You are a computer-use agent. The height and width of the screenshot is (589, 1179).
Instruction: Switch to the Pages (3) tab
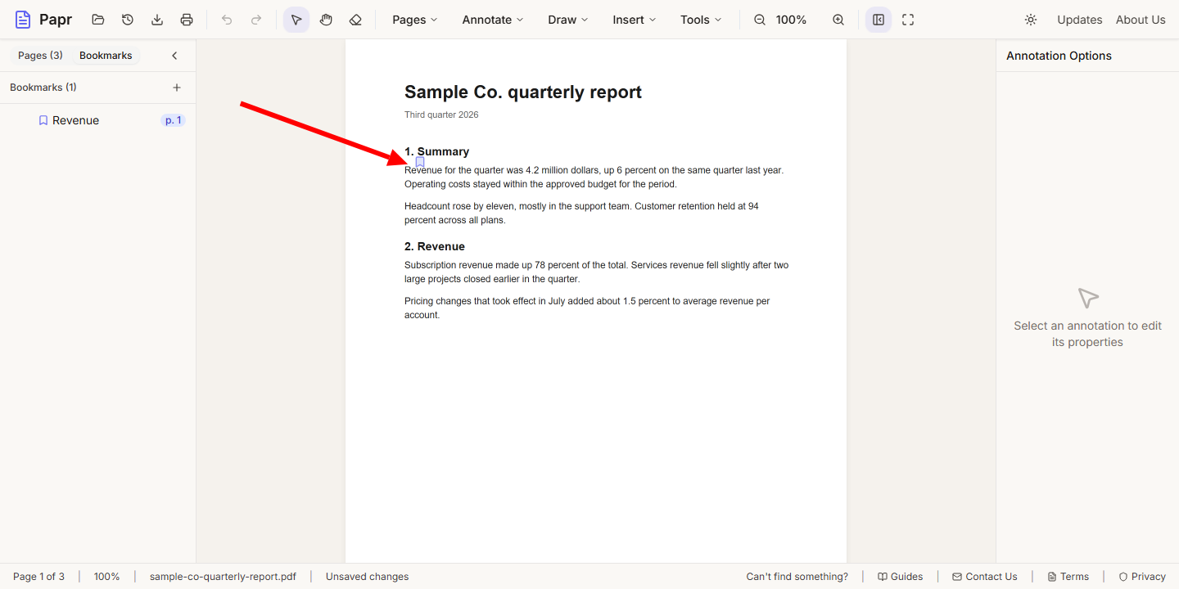[40, 56]
